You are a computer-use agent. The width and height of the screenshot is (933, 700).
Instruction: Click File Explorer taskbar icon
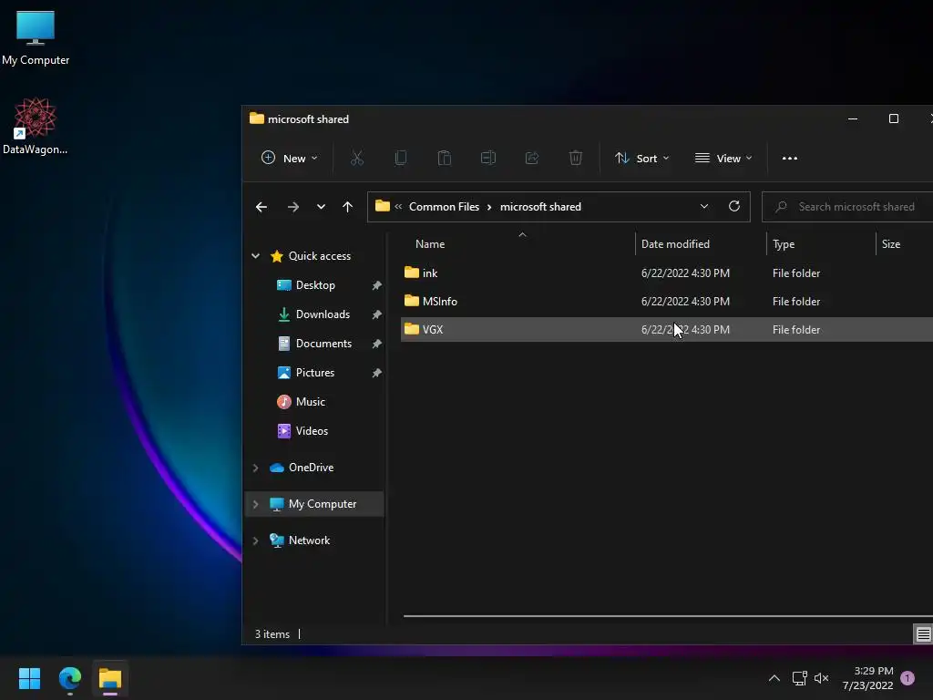(110, 678)
